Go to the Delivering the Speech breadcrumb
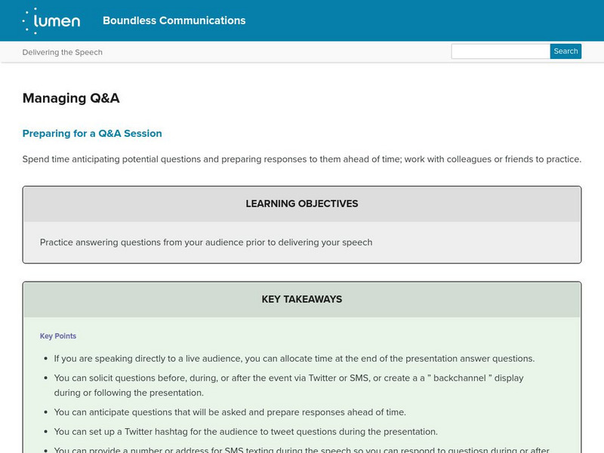This screenshot has height=453, width=604. pyautogui.click(x=63, y=52)
